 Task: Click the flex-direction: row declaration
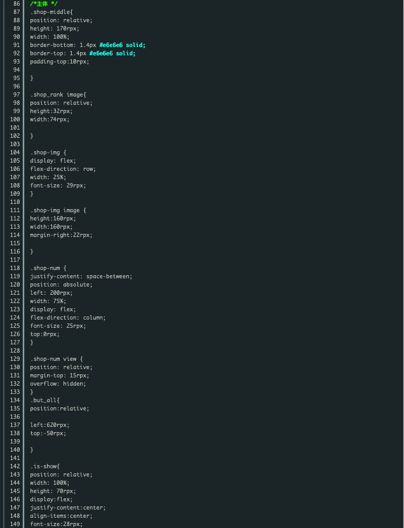62,169
